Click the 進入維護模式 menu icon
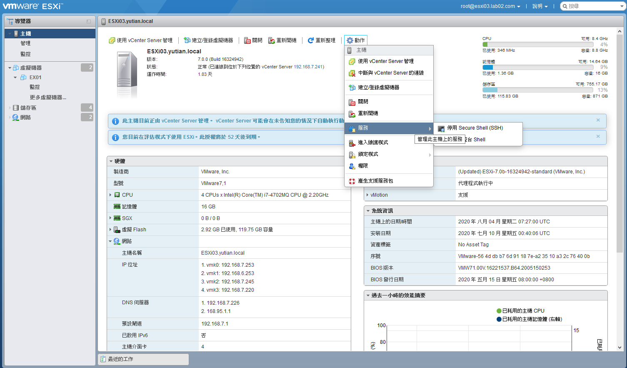 click(352, 143)
